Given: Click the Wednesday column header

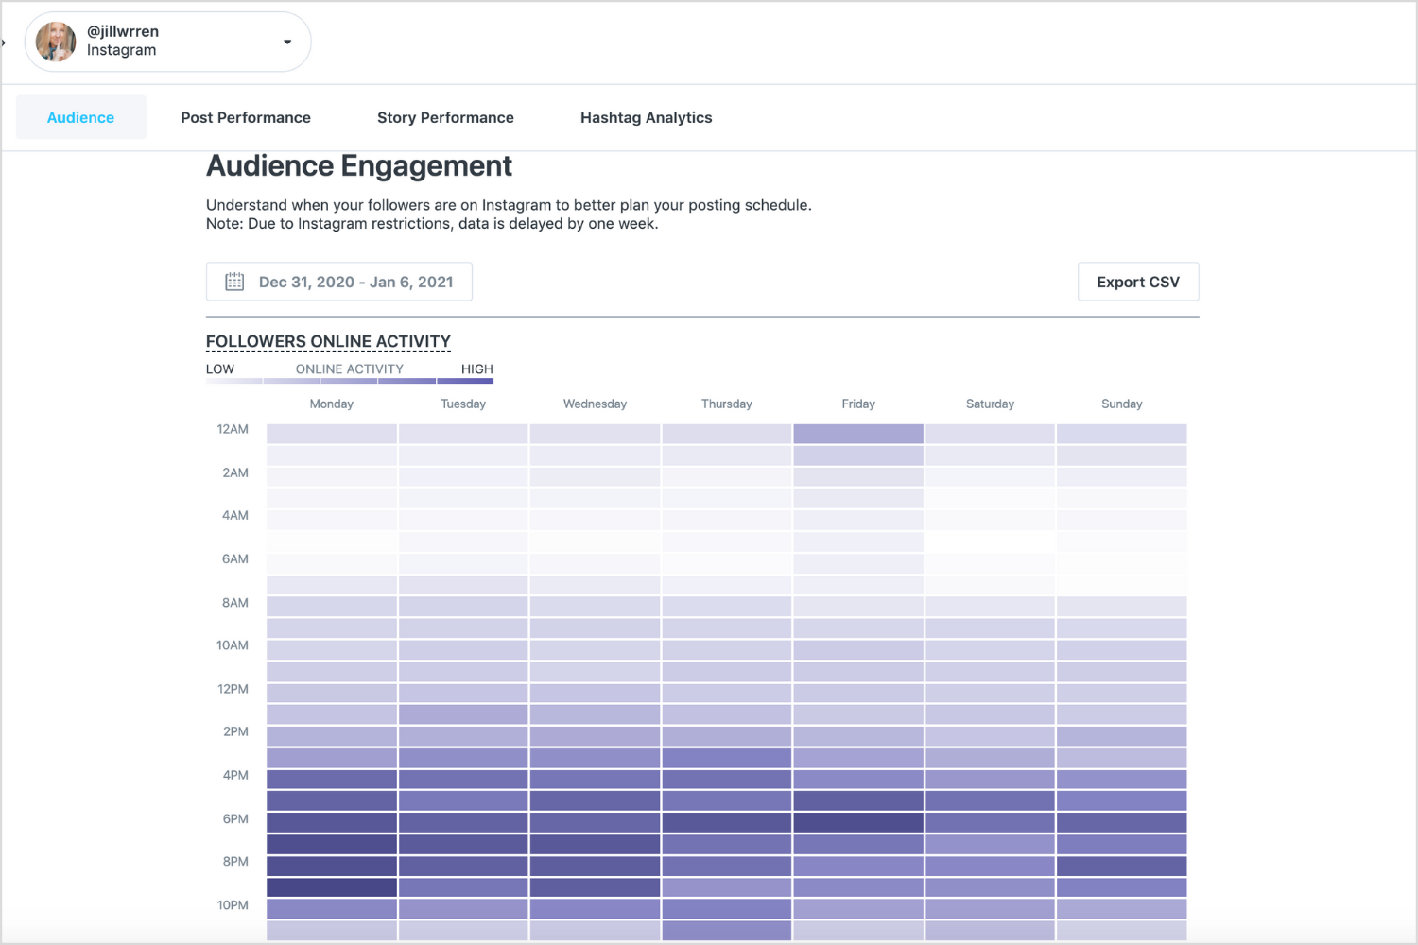Looking at the screenshot, I should [x=595, y=404].
